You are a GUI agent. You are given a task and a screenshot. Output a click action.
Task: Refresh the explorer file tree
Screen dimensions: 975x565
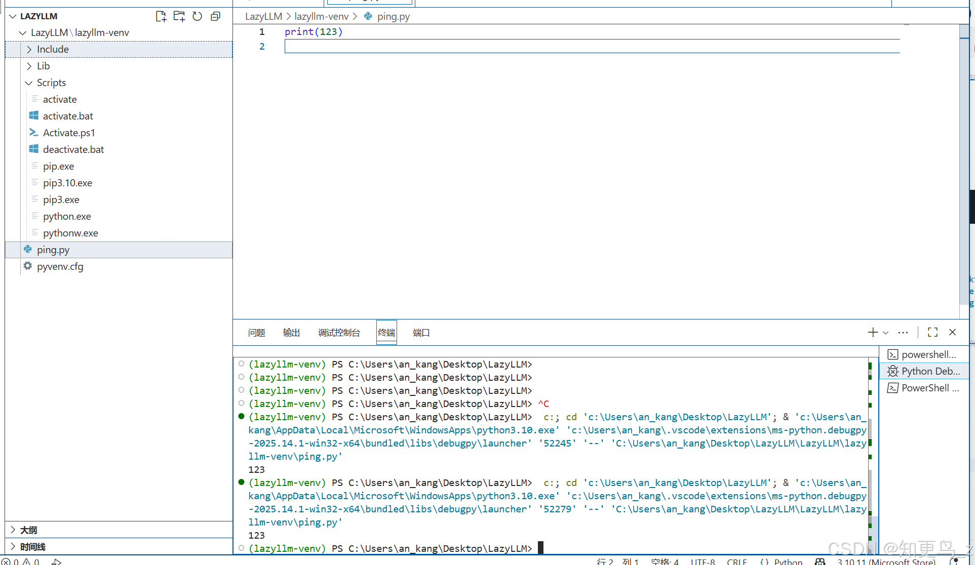198,16
